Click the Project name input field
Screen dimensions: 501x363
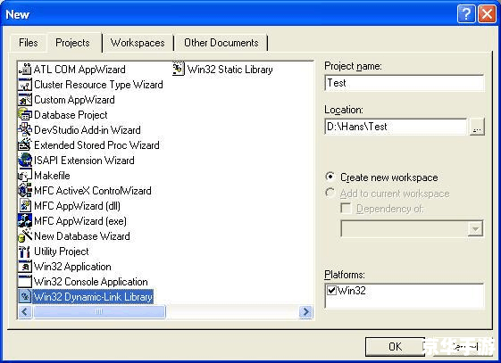(405, 83)
